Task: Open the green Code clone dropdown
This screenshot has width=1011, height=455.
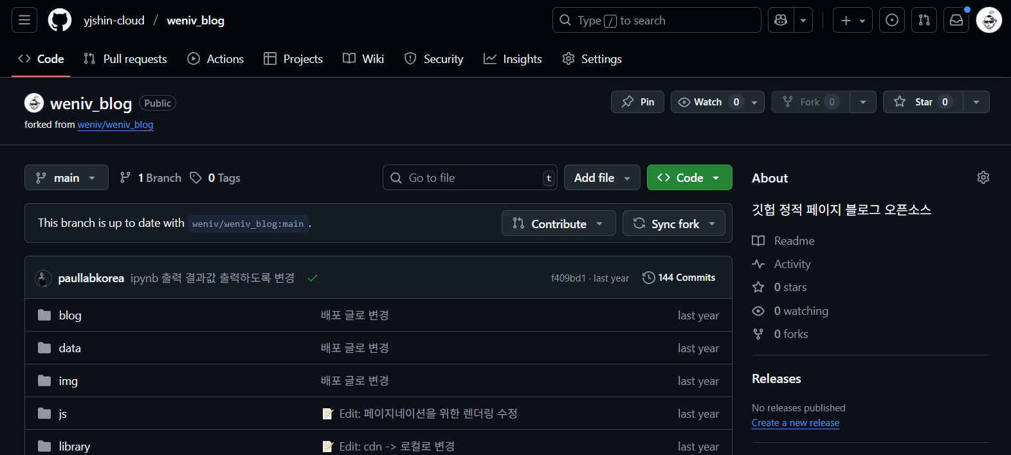Action: coord(689,177)
